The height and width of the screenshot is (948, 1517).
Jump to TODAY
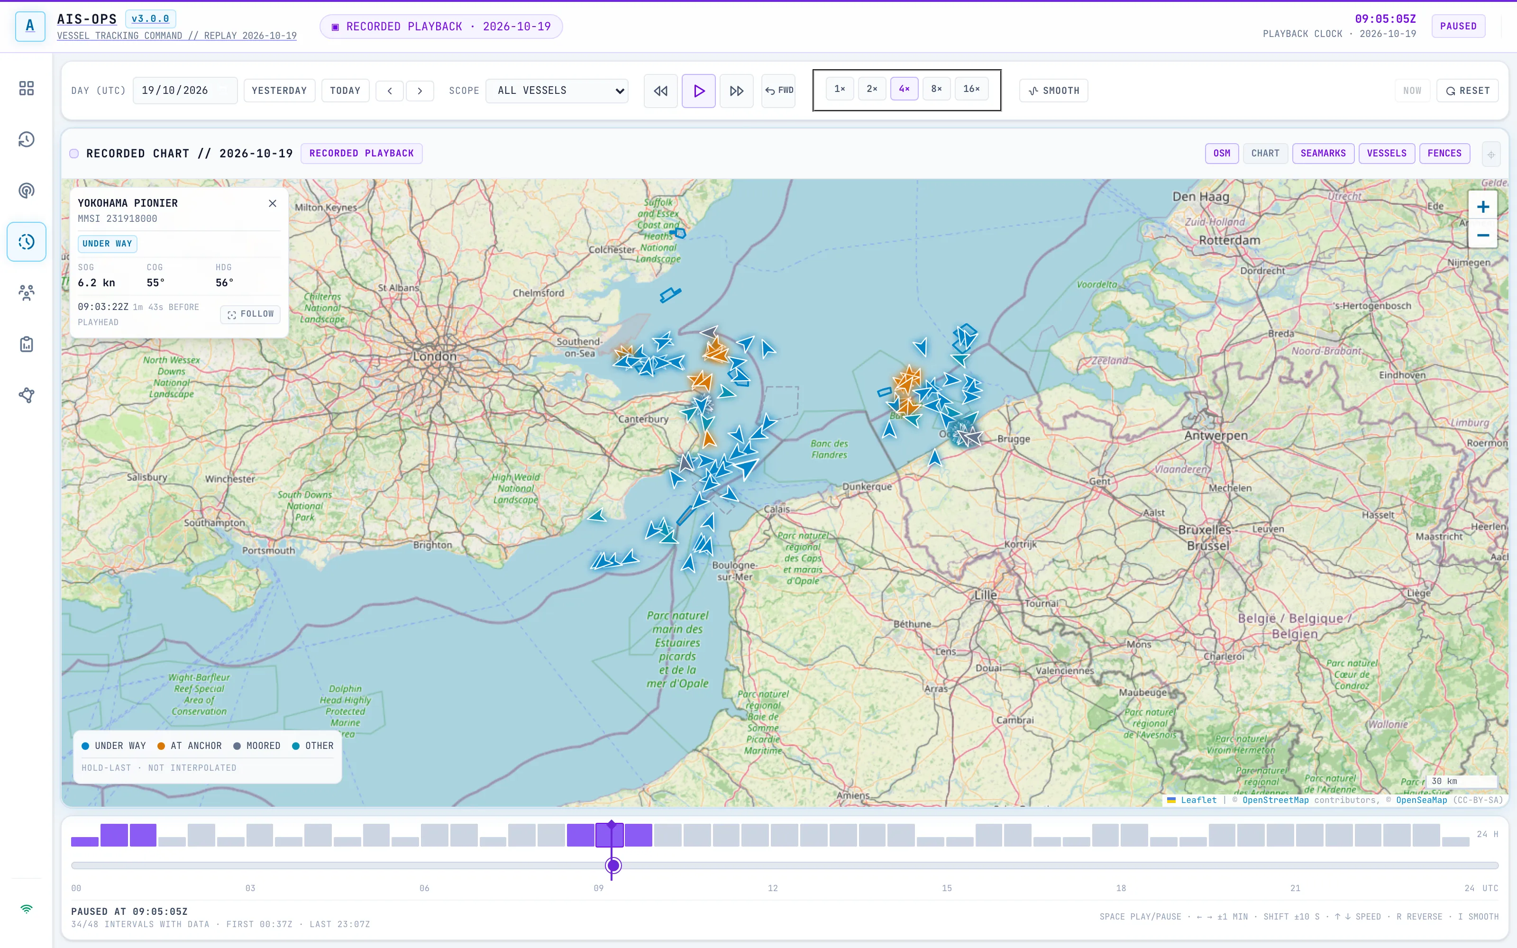[346, 91]
